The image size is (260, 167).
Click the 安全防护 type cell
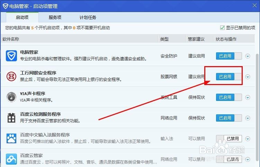click(x=169, y=56)
